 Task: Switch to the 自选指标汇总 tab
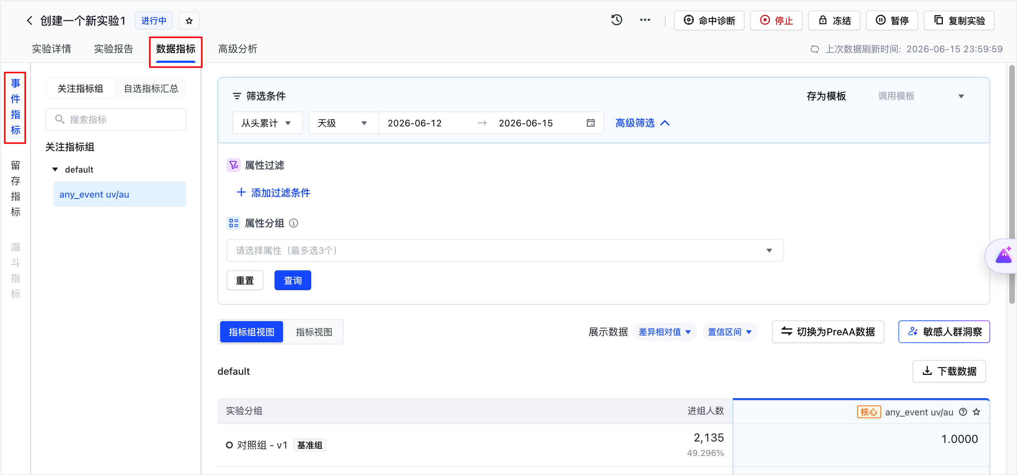(x=151, y=89)
